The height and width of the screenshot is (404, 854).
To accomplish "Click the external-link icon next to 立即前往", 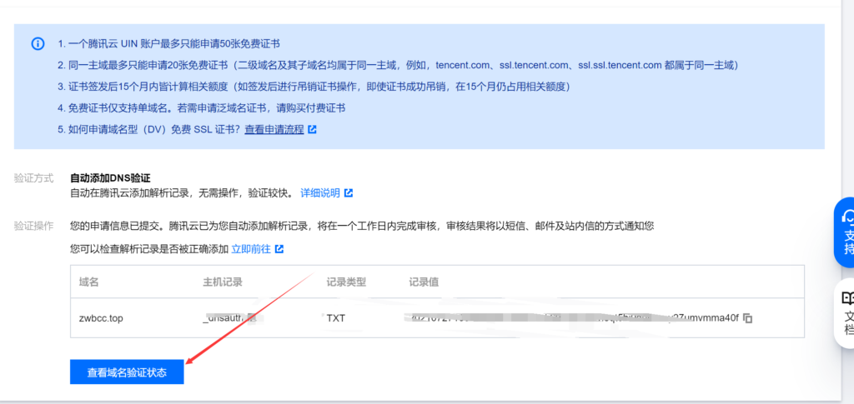I will point(279,249).
